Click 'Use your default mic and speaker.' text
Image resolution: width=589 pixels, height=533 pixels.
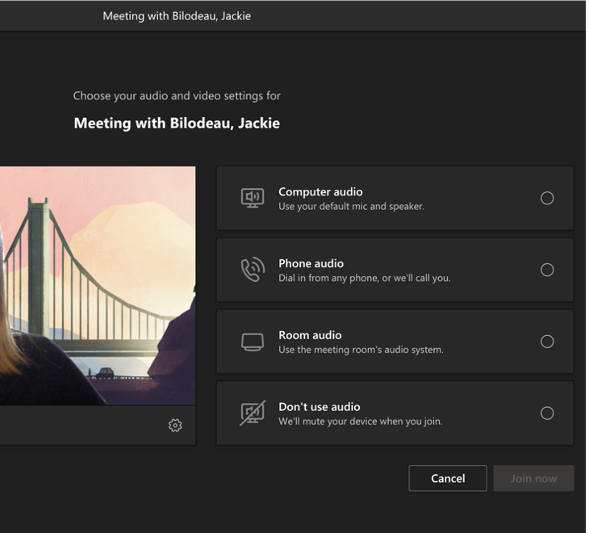click(x=351, y=207)
